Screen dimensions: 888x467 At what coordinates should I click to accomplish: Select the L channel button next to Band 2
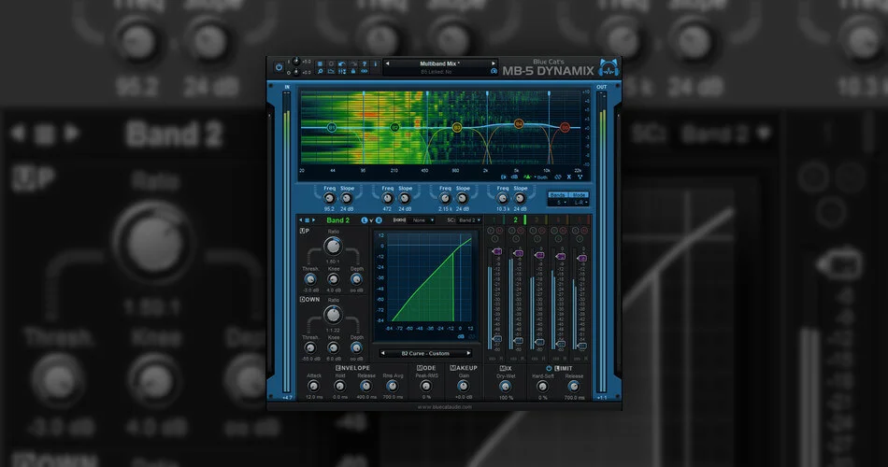[x=365, y=220]
